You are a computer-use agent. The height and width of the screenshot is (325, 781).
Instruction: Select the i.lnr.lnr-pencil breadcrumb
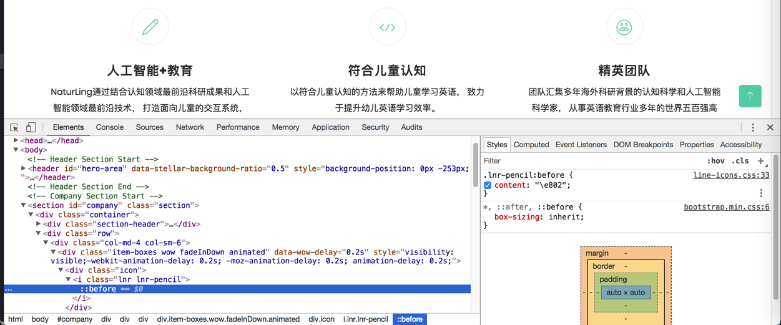pyautogui.click(x=366, y=319)
